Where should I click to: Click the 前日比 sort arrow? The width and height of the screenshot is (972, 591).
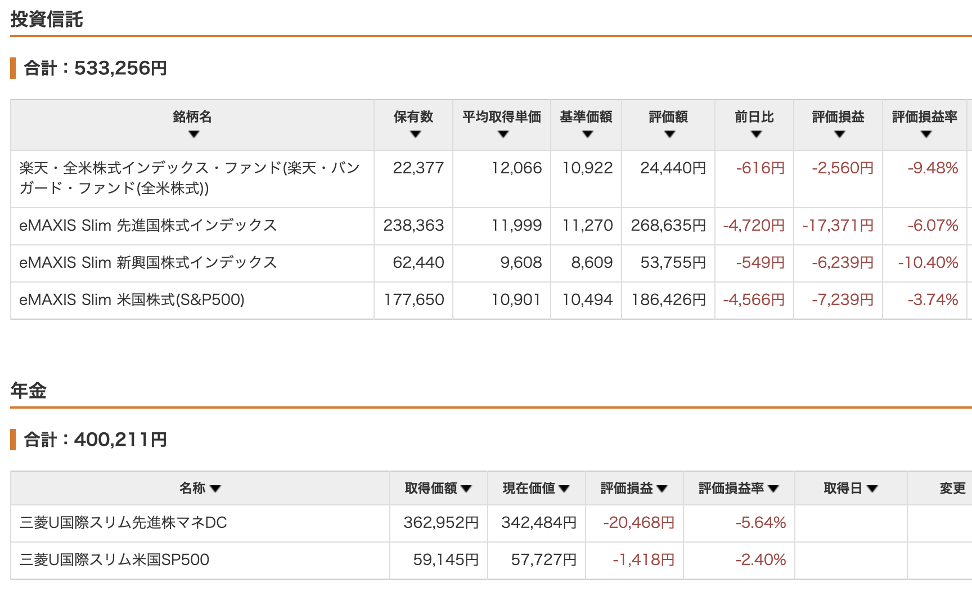point(756,135)
